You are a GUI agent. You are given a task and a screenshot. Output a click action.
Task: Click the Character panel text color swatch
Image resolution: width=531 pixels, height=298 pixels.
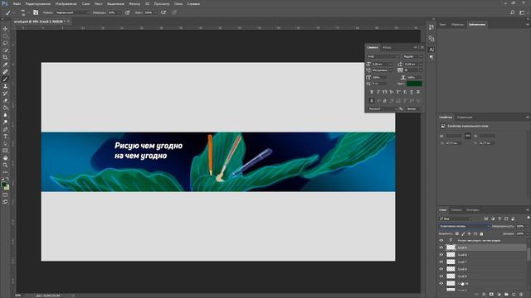coord(414,84)
